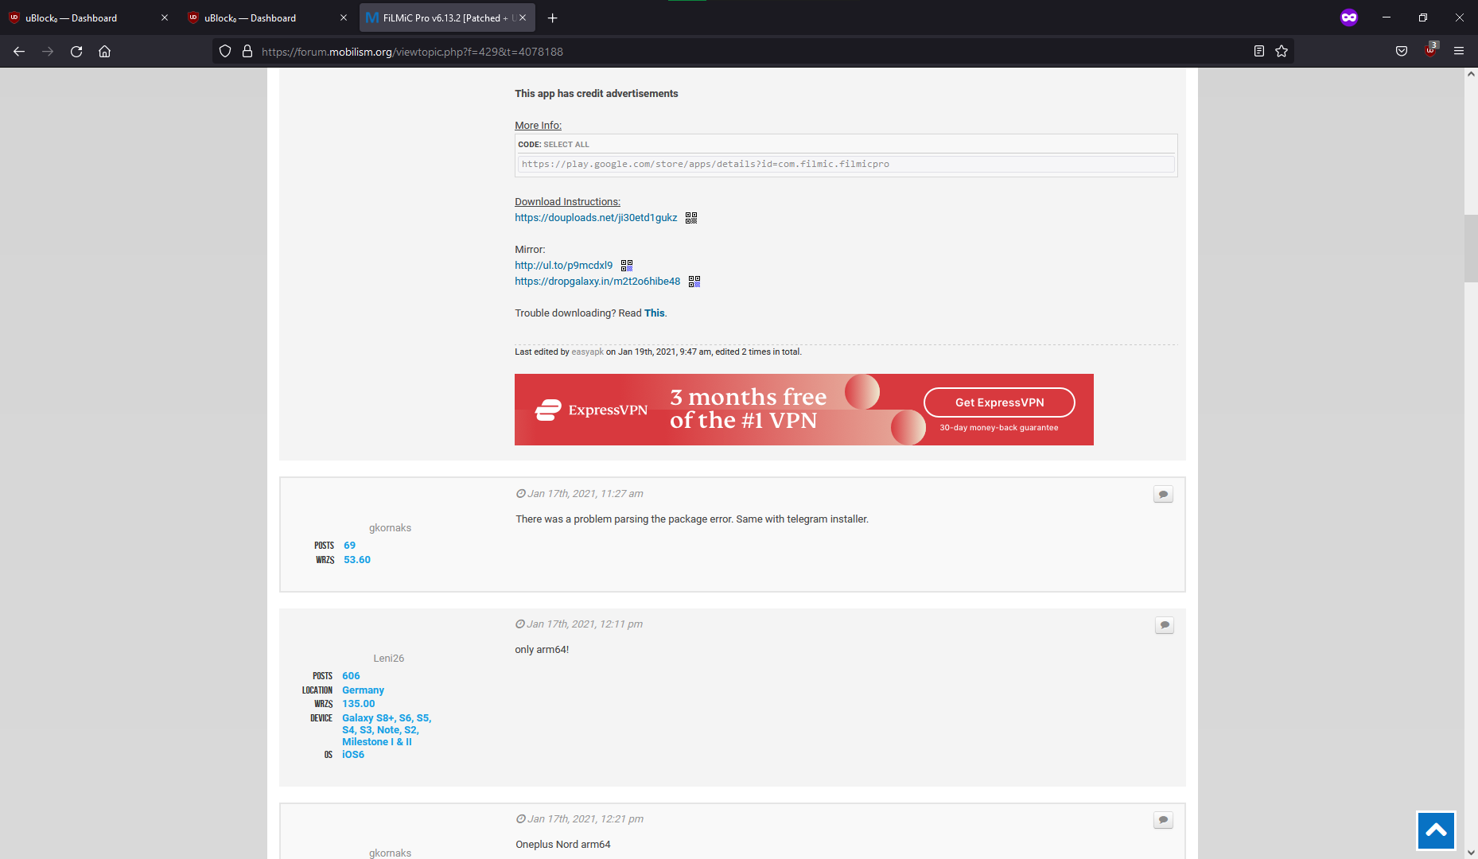Open the Firefox hamburger menu
Image resolution: width=1478 pixels, height=859 pixels.
[x=1460, y=51]
